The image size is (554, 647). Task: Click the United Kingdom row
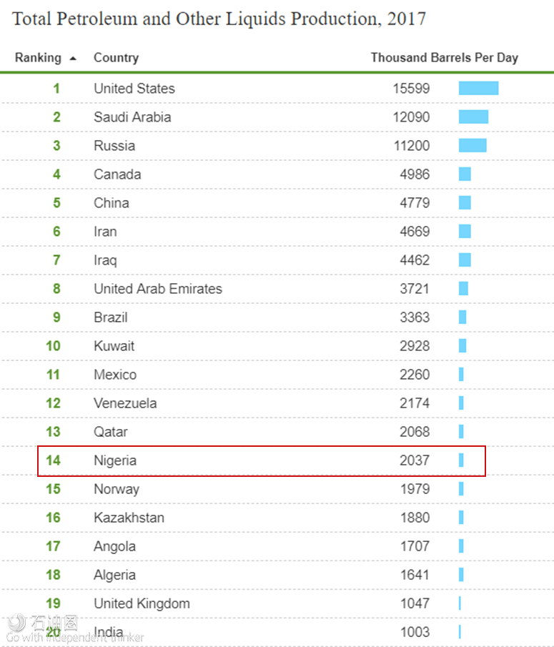pyautogui.click(x=277, y=603)
